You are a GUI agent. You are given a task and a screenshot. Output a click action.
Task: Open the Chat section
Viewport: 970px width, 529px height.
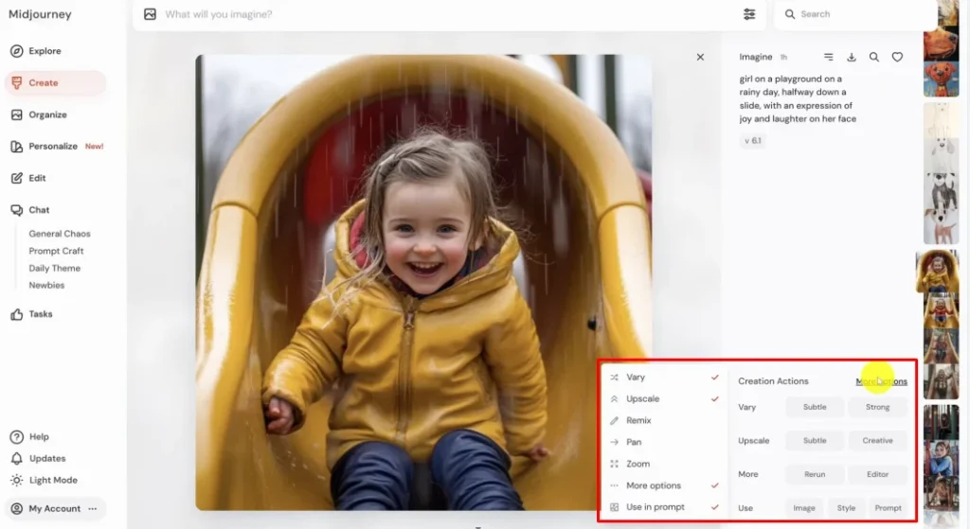[x=39, y=210]
